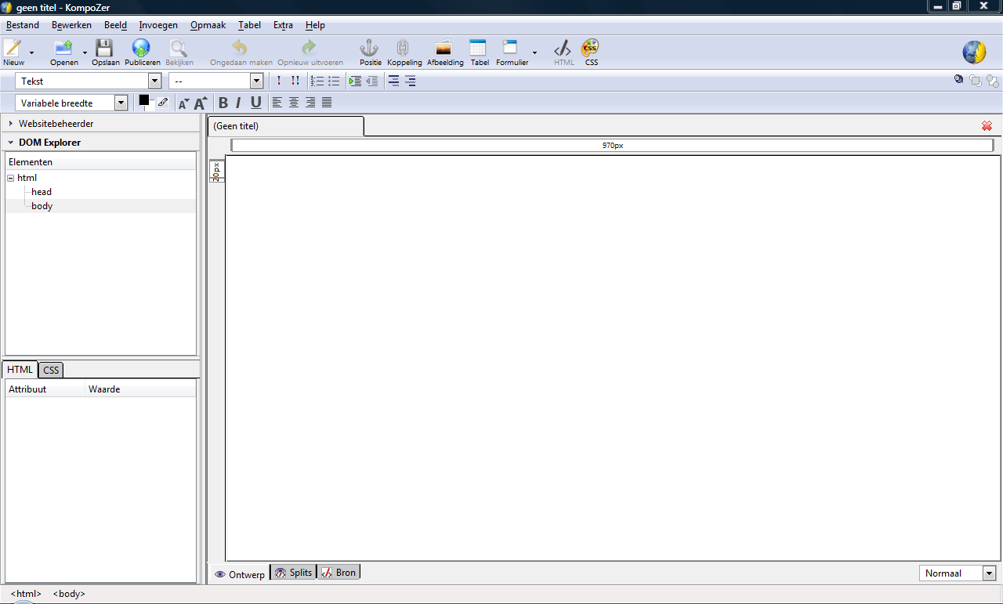Open dropdown arrow next to Openen
Image resolution: width=1003 pixels, height=604 pixels.
pyautogui.click(x=85, y=53)
